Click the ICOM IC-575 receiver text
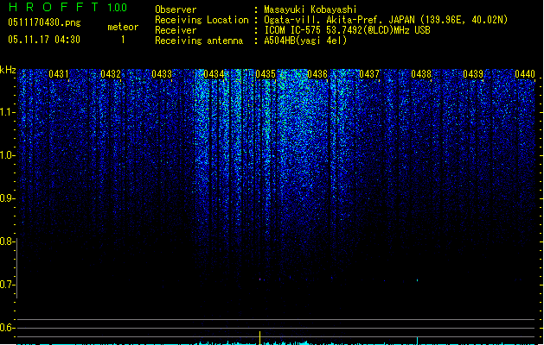This screenshot has height=345, width=544. coord(347,30)
